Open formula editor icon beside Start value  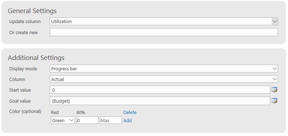click(x=274, y=90)
